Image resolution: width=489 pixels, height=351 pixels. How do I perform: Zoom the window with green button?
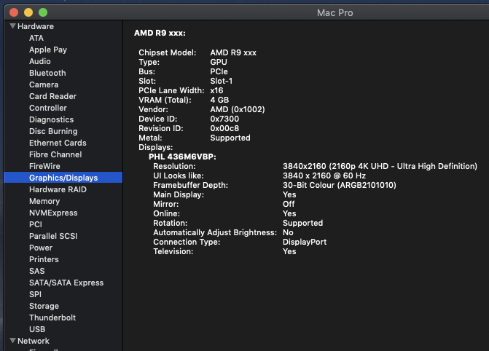point(43,12)
